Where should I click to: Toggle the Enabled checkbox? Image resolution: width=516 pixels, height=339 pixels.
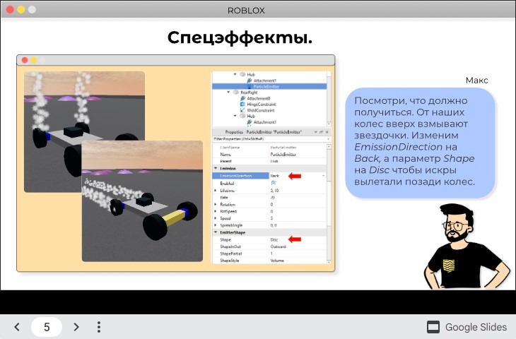tap(273, 183)
